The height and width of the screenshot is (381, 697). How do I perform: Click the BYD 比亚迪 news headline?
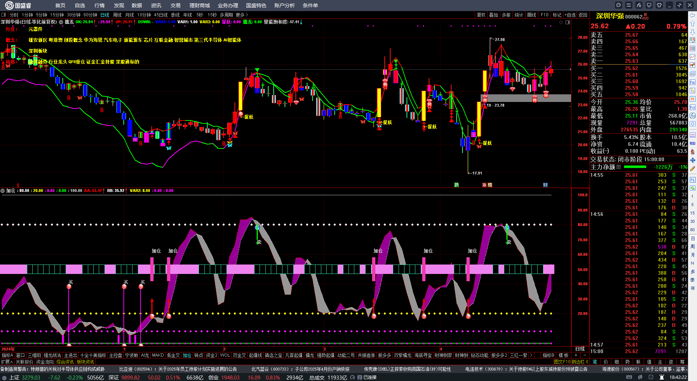point(178,369)
